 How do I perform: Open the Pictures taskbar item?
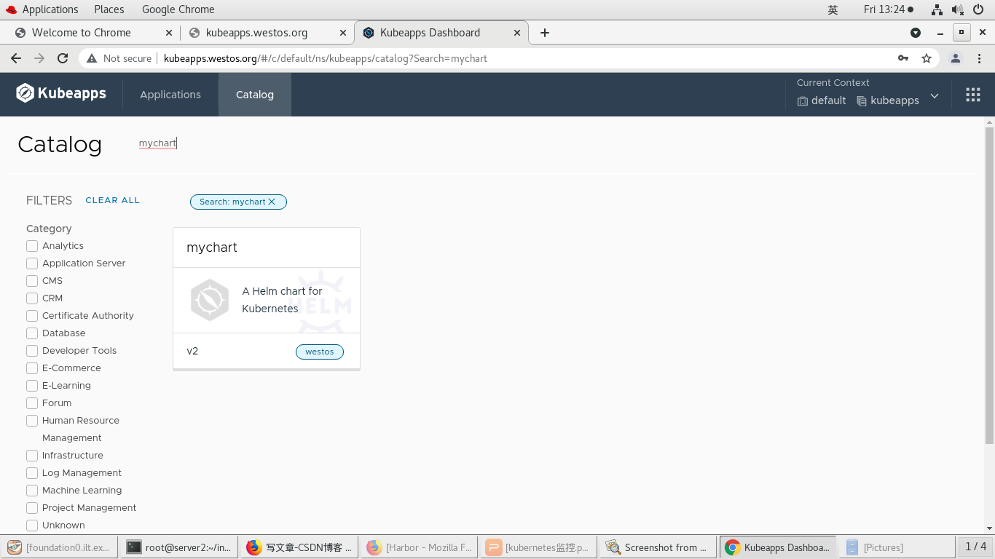pyautogui.click(x=896, y=547)
